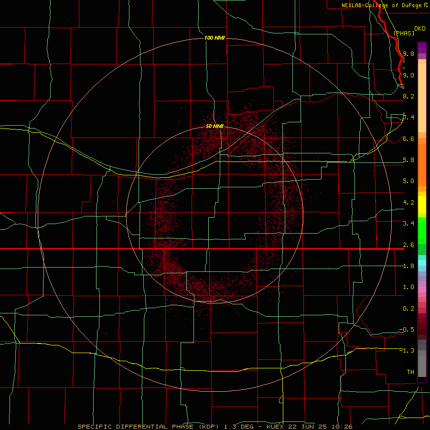Click the 50 NMI range ring label

(215, 126)
